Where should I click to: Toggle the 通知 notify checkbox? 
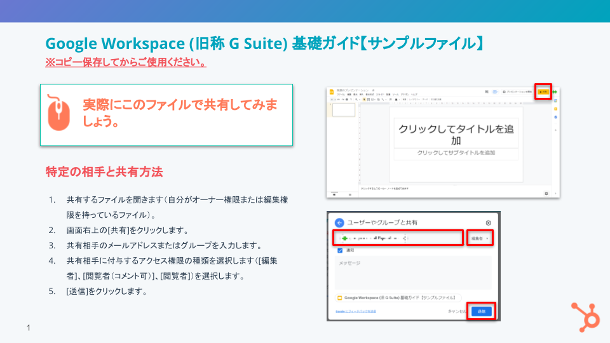tap(340, 250)
